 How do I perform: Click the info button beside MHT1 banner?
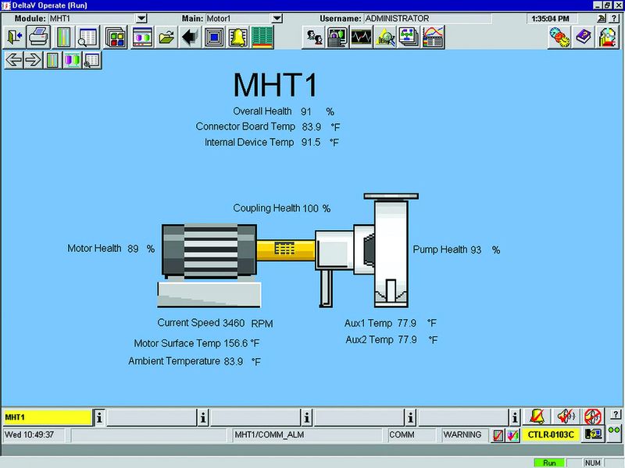click(99, 417)
